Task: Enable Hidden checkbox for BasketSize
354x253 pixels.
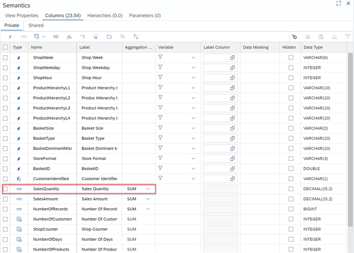Action: tap(291, 128)
